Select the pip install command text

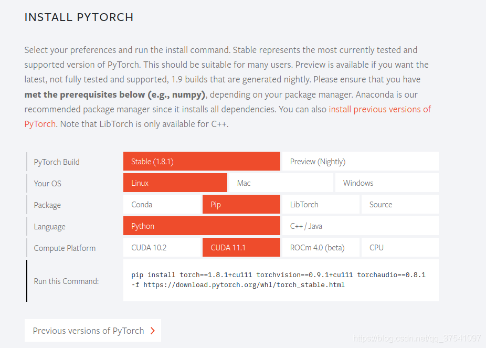[278, 275]
